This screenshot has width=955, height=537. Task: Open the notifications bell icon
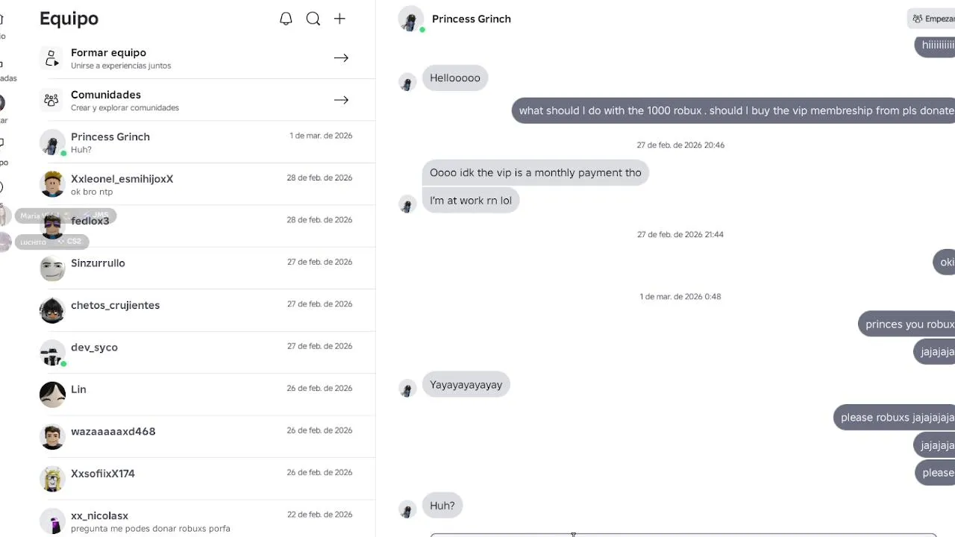pos(286,19)
